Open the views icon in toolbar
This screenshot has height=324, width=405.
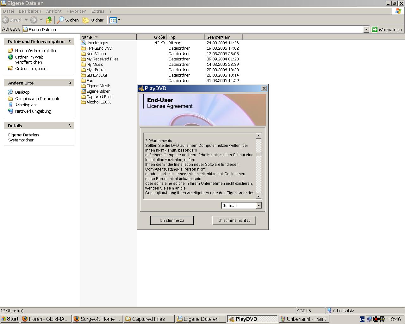click(x=113, y=20)
